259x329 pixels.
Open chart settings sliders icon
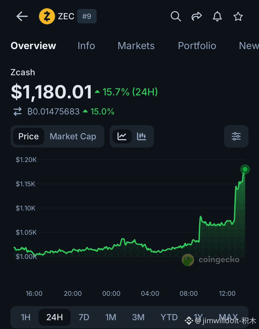pyautogui.click(x=236, y=136)
